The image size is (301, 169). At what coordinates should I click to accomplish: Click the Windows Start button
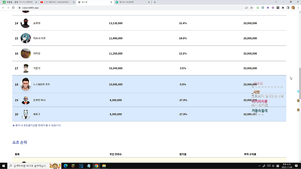coord(3,166)
